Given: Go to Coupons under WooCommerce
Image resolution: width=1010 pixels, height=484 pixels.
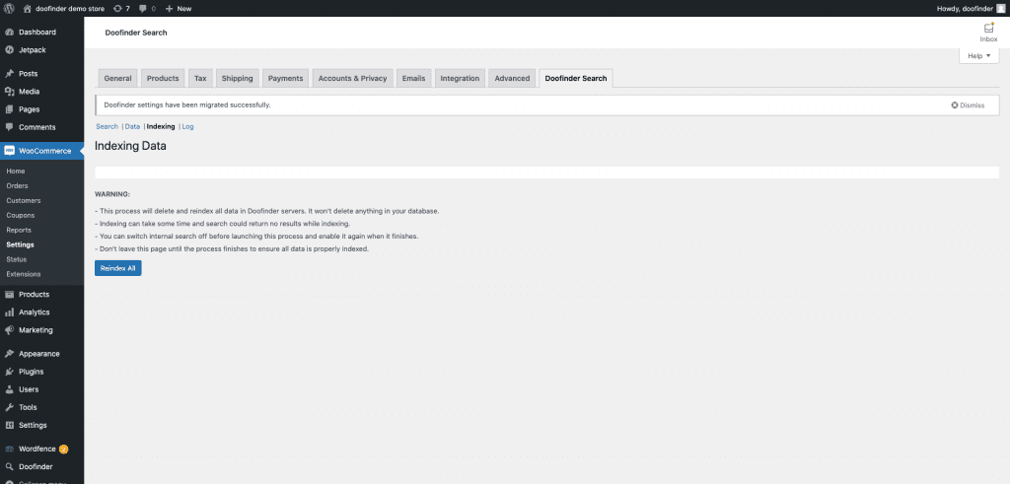Looking at the screenshot, I should 21,215.
